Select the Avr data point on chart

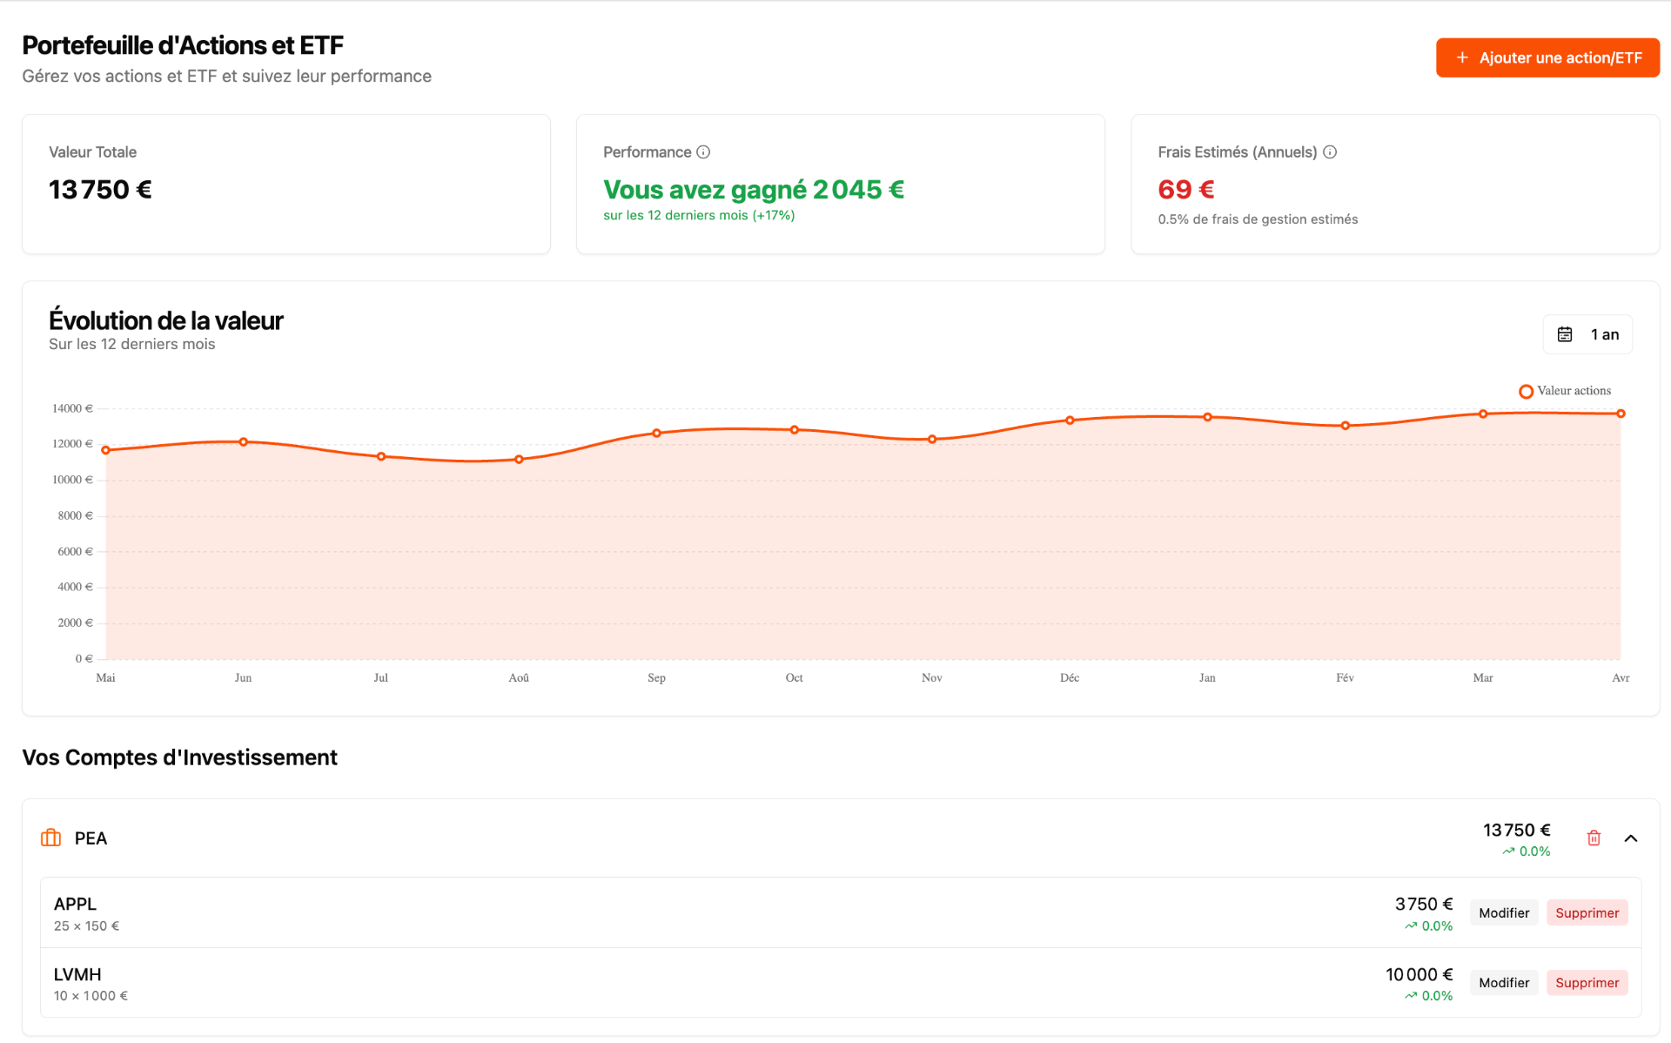tap(1621, 414)
